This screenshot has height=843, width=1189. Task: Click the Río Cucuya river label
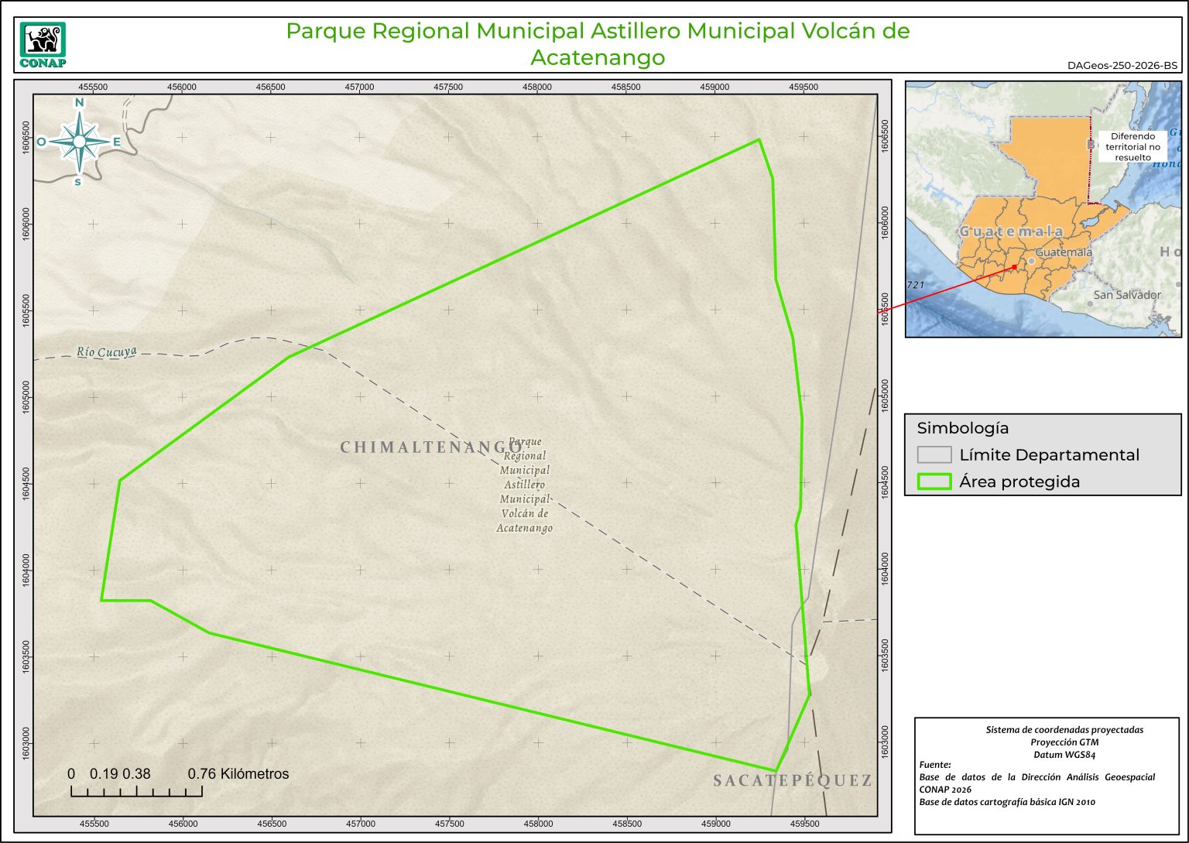pyautogui.click(x=107, y=352)
